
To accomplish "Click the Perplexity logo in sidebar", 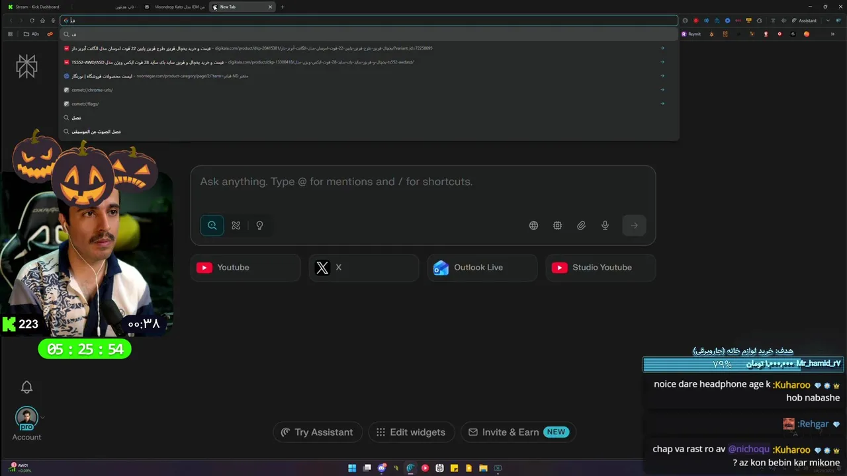I will 26,65.
